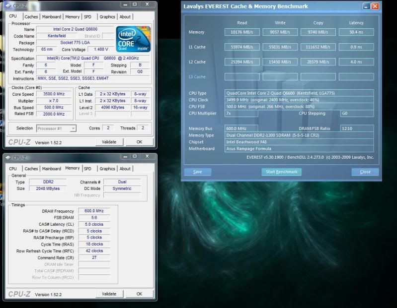Click the empty L3 Cache Read field
Viewport: 397px width, 308px height.
(x=242, y=77)
